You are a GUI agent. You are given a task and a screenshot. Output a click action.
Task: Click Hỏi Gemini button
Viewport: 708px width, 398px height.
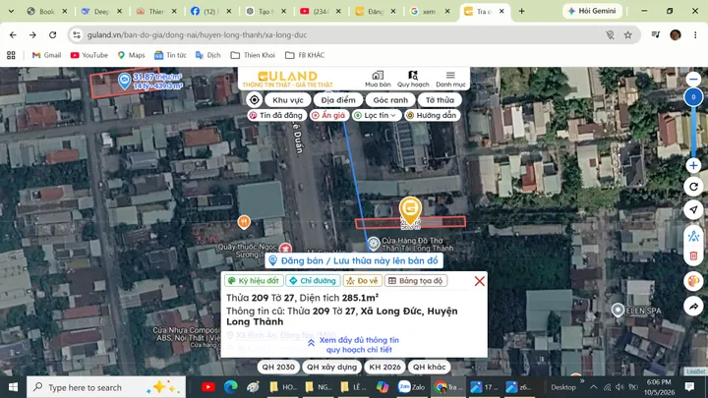point(592,11)
